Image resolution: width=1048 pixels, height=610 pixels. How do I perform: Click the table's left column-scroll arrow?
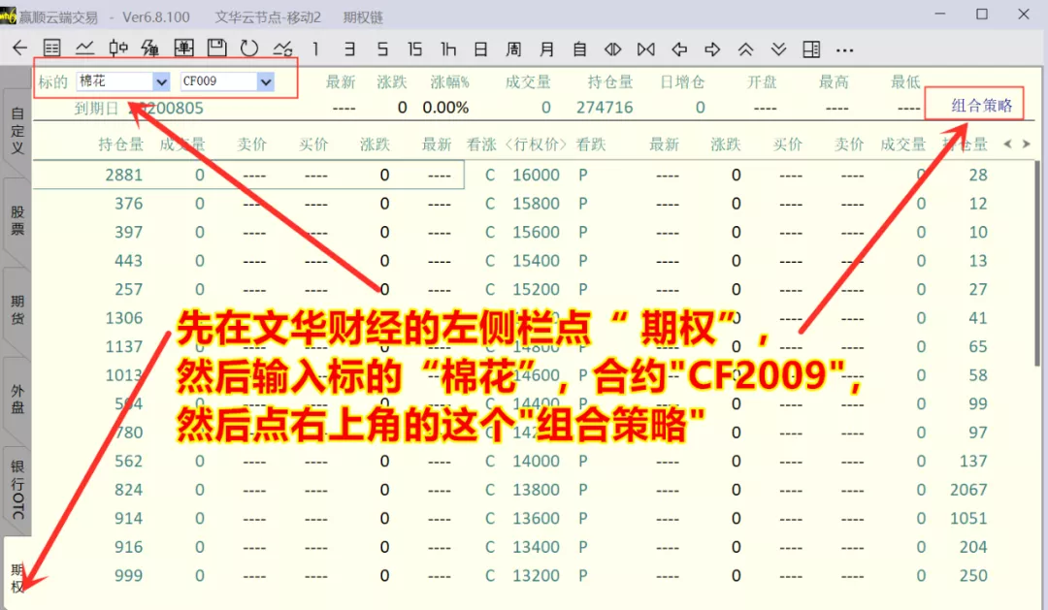coord(1008,144)
